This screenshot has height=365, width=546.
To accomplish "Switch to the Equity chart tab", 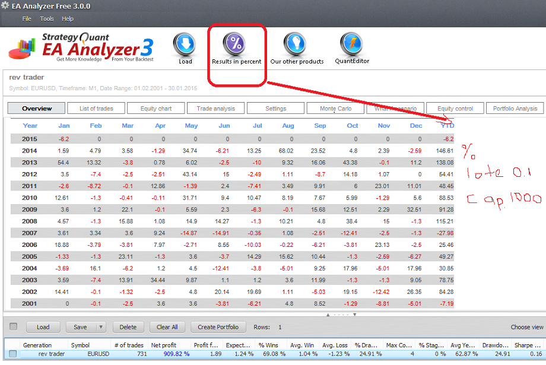I will click(156, 109).
